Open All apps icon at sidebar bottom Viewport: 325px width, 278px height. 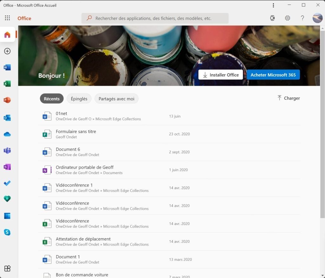7,268
